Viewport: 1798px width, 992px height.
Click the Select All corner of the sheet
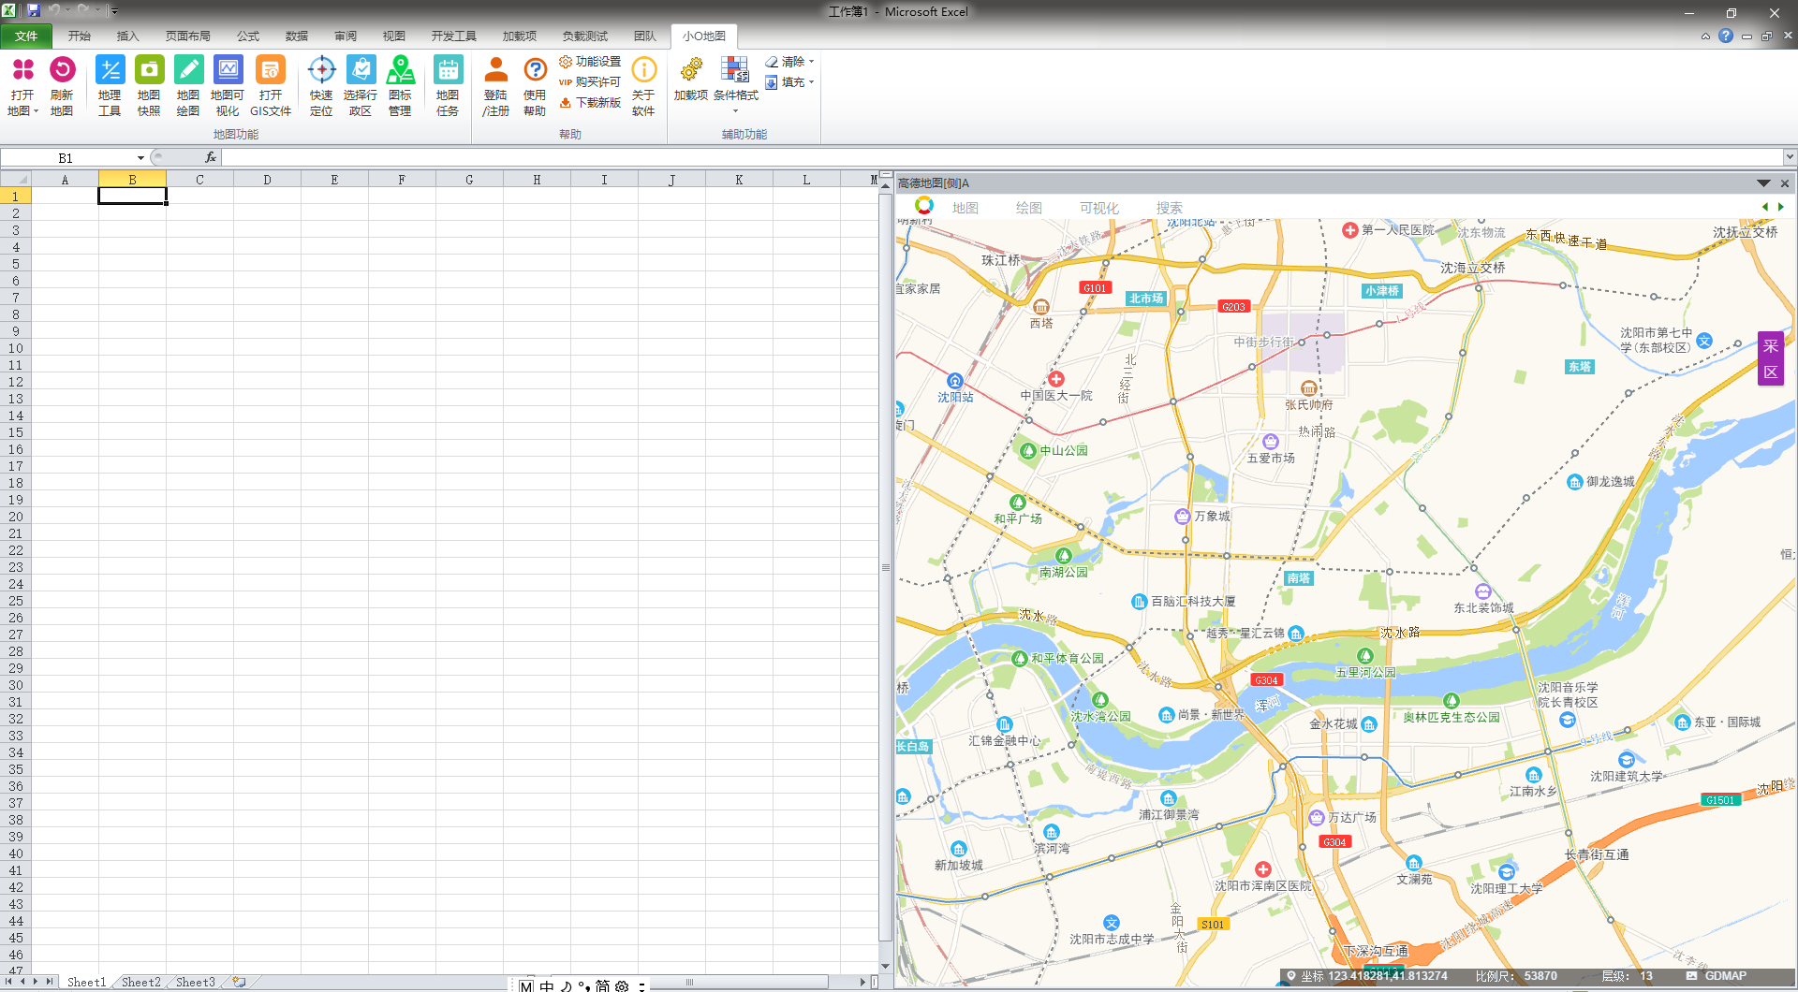point(16,180)
